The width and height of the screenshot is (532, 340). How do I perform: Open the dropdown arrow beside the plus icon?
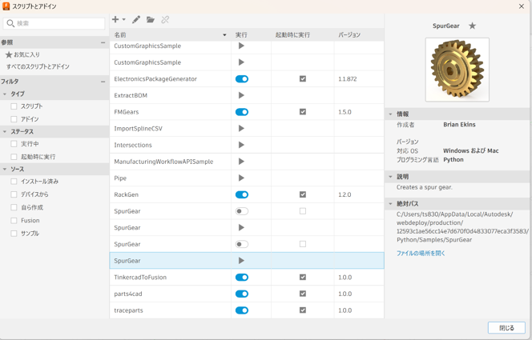click(124, 20)
